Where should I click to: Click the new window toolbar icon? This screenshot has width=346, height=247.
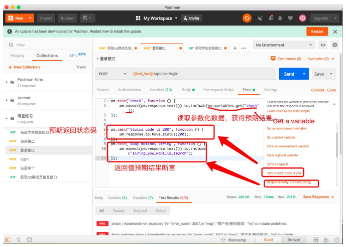pyautogui.click(x=87, y=18)
